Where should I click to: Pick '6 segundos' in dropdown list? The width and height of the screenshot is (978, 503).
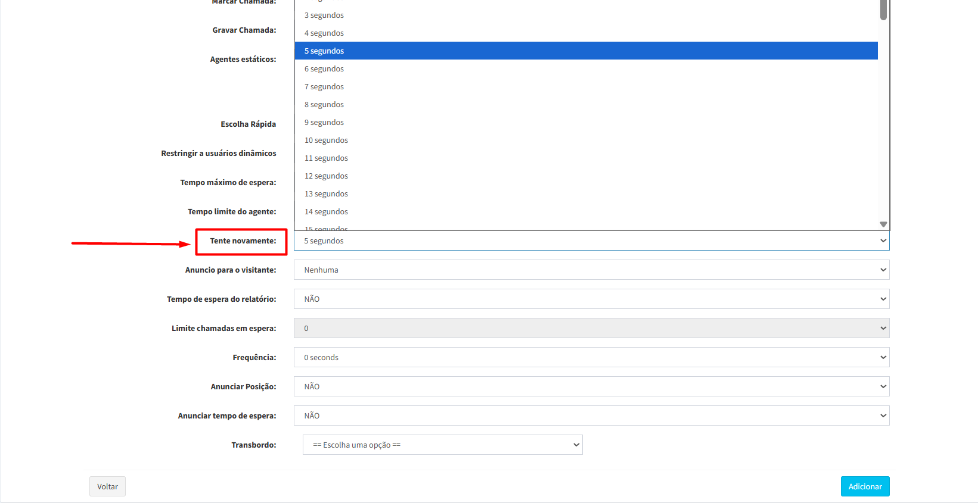pos(324,69)
